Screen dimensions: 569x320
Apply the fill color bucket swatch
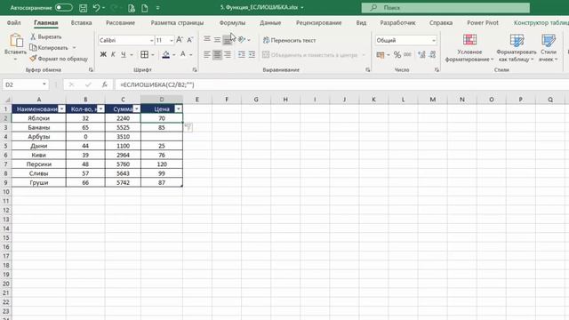166,54
